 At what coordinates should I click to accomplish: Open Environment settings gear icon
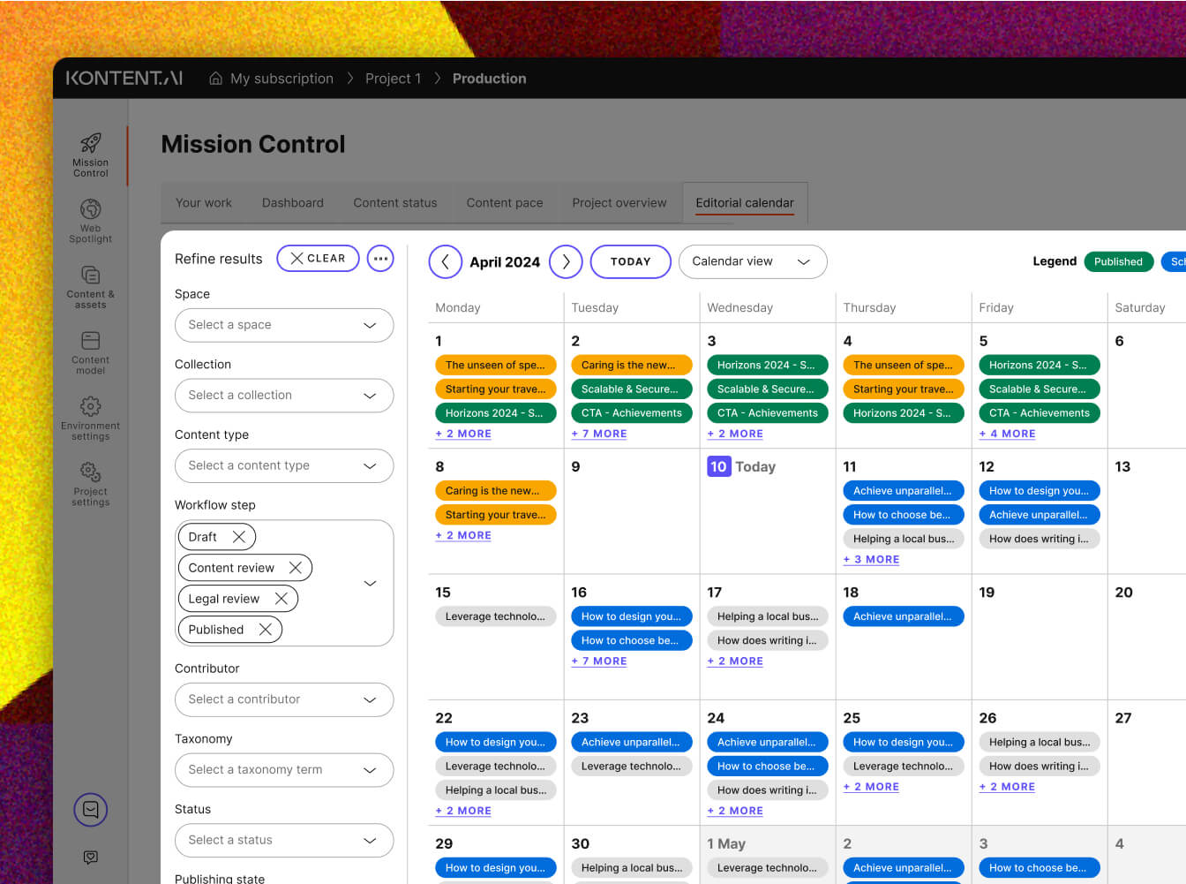90,406
